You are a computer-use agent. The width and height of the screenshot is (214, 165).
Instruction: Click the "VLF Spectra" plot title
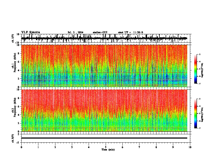pyautogui.click(x=31, y=32)
